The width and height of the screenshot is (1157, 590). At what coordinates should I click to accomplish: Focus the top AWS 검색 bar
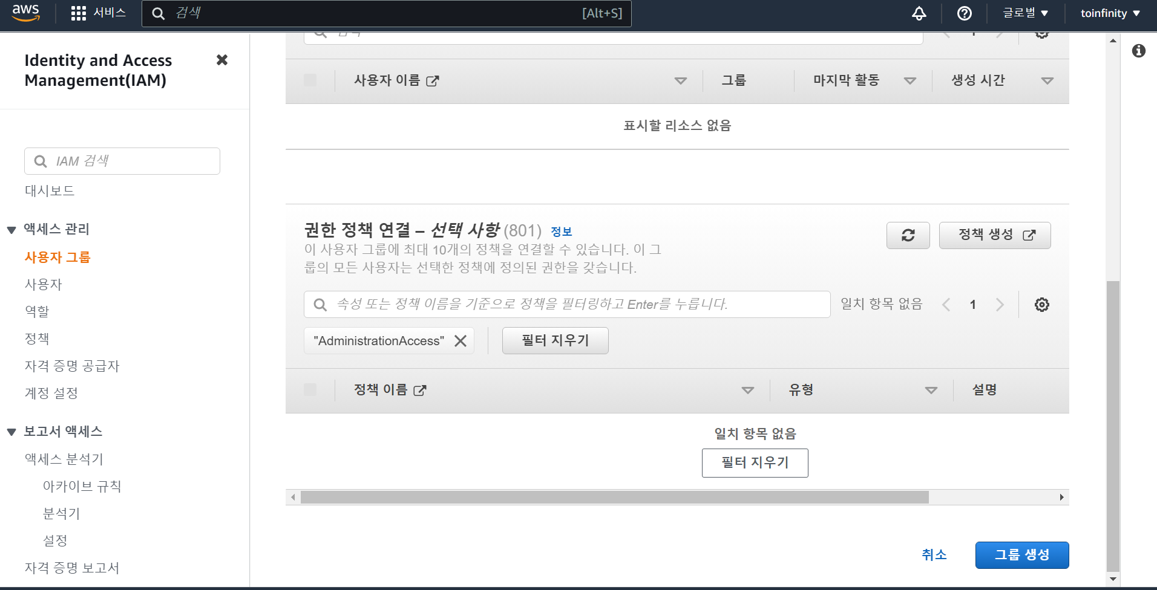click(387, 13)
